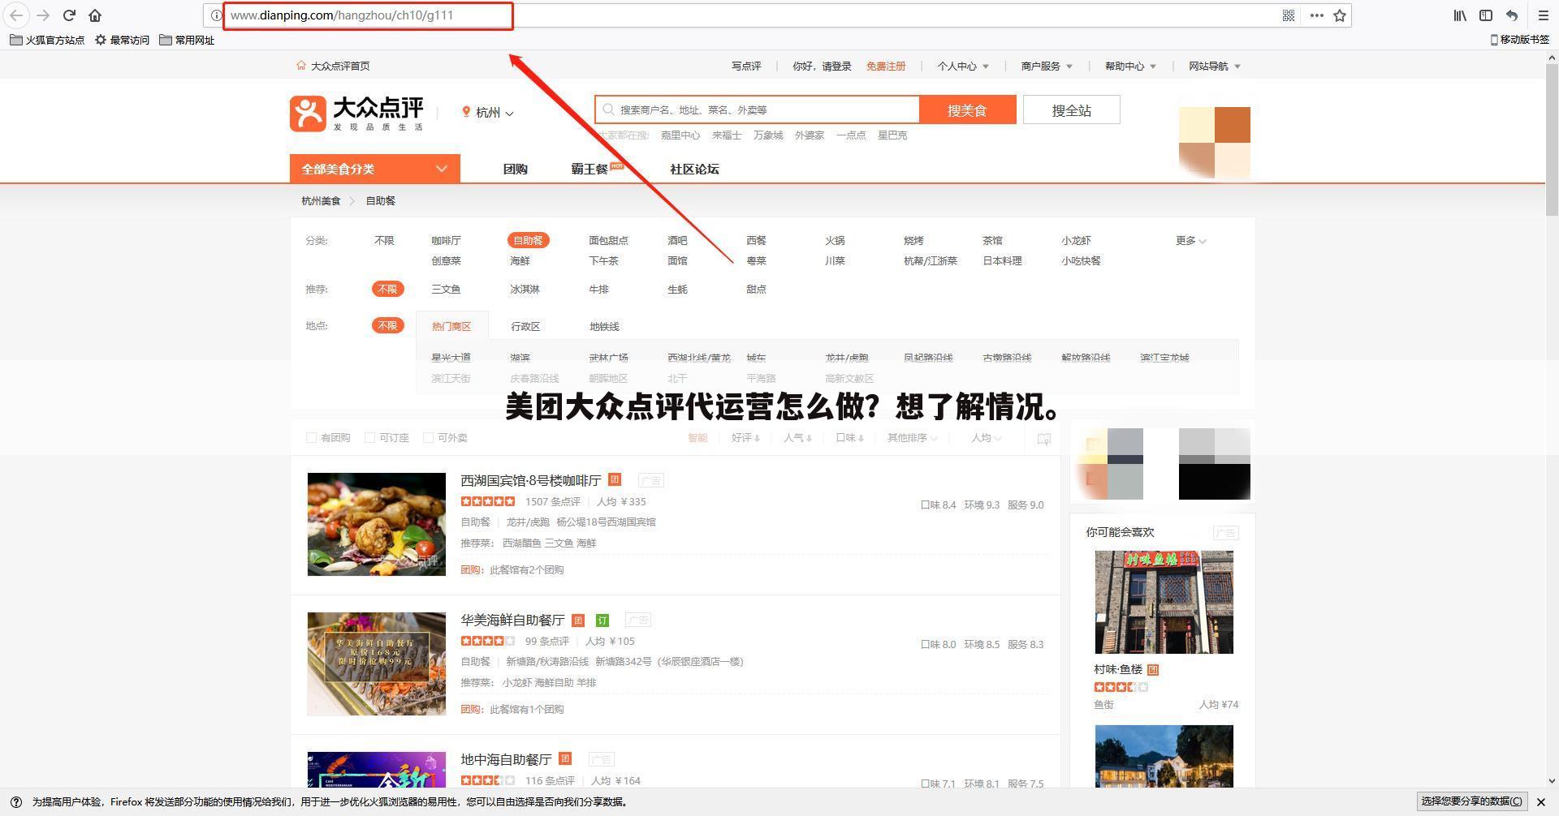Reload the page with refresh icon
The width and height of the screenshot is (1559, 816).
[70, 15]
